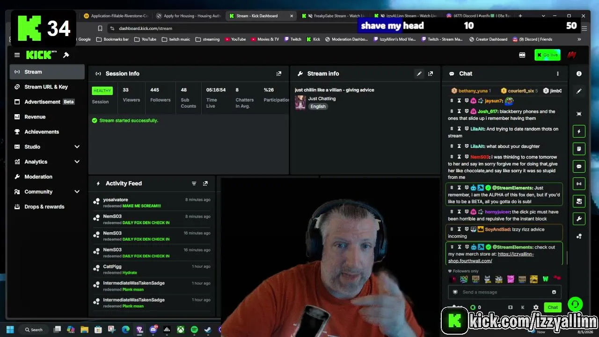Switch to FreakyGabe Stream browser tab
This screenshot has width=599, height=337.
[333, 16]
